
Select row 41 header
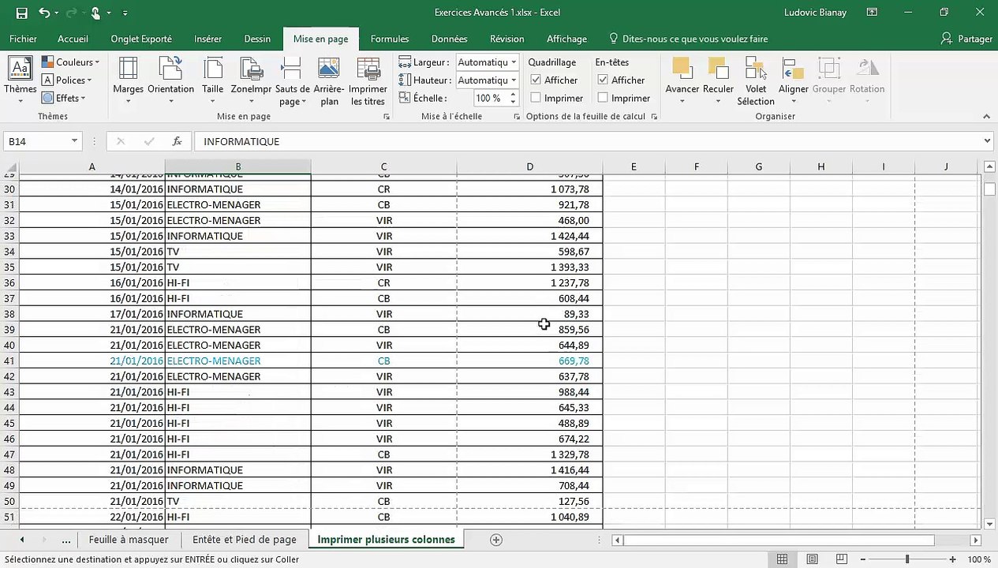tap(9, 361)
